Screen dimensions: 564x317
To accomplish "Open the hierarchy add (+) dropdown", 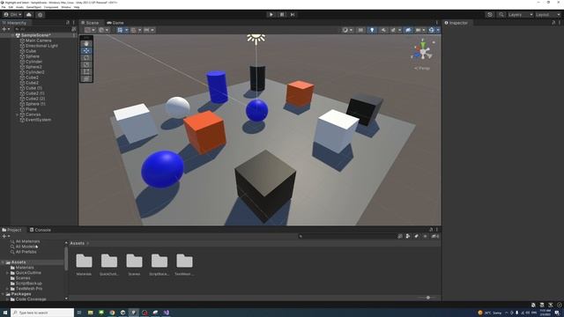I will (x=6, y=29).
